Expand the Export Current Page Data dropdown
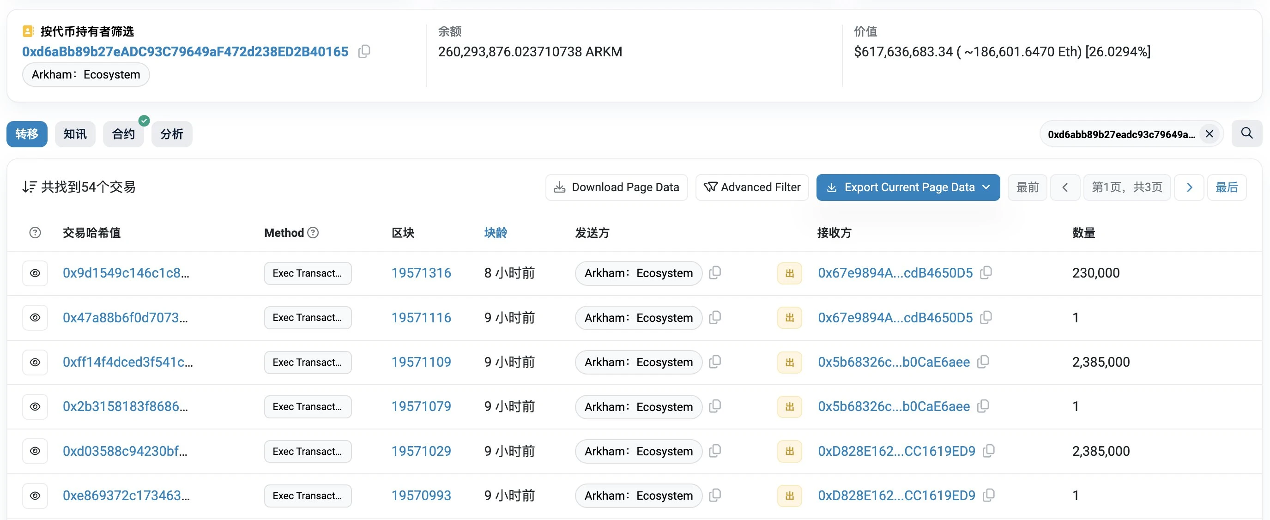Image resolution: width=1270 pixels, height=520 pixels. click(x=988, y=187)
